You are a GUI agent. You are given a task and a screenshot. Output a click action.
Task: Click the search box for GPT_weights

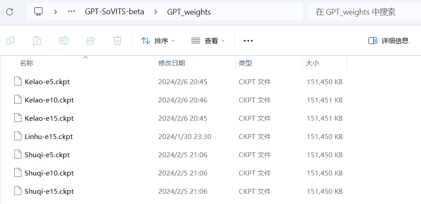coord(364,12)
